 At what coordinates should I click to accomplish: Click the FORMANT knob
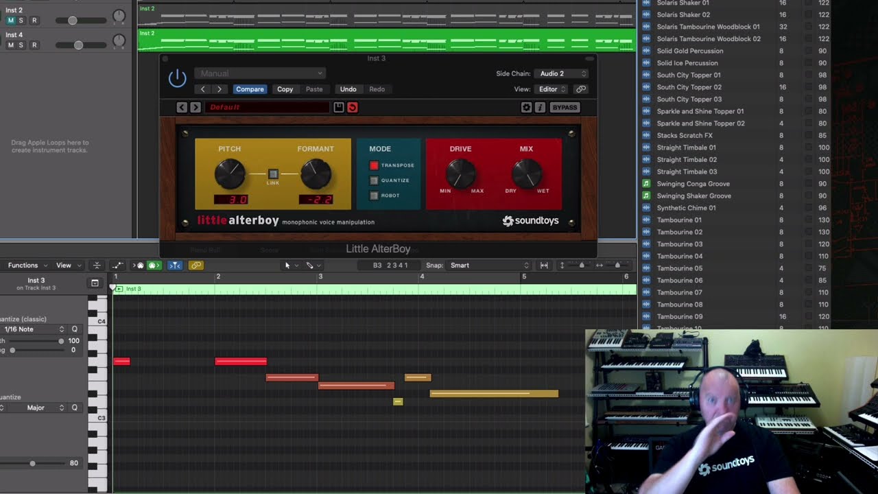tap(316, 174)
